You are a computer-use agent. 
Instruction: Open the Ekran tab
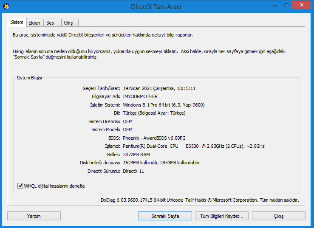[34, 23]
